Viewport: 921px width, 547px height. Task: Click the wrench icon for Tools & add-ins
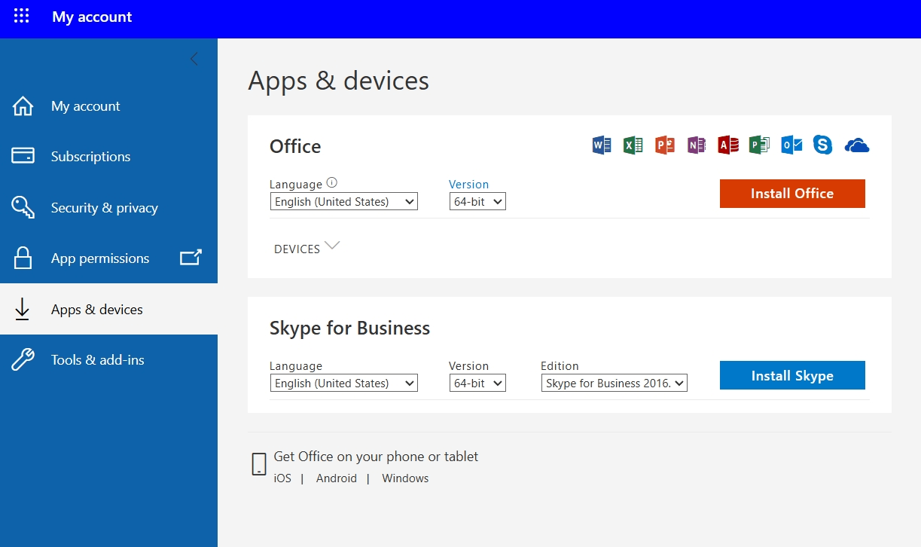point(23,359)
